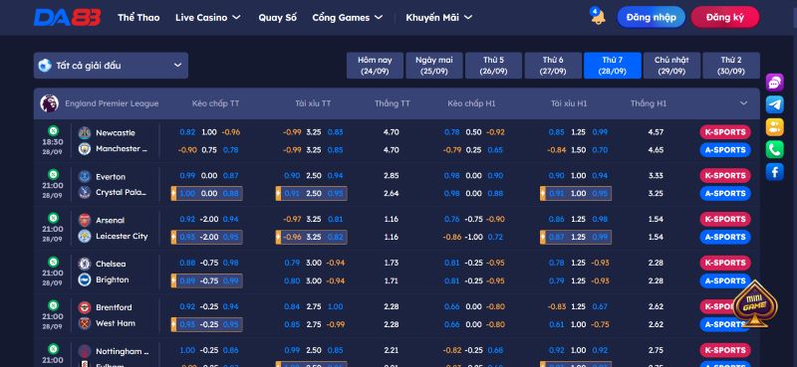The width and height of the screenshot is (797, 367).
Task: Click the Nottingham team crest
Action: tap(85, 351)
